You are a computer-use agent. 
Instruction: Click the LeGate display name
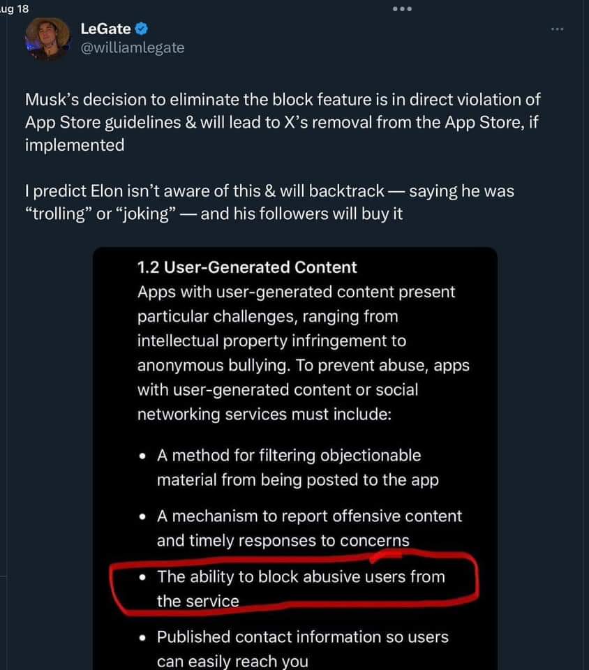click(106, 29)
